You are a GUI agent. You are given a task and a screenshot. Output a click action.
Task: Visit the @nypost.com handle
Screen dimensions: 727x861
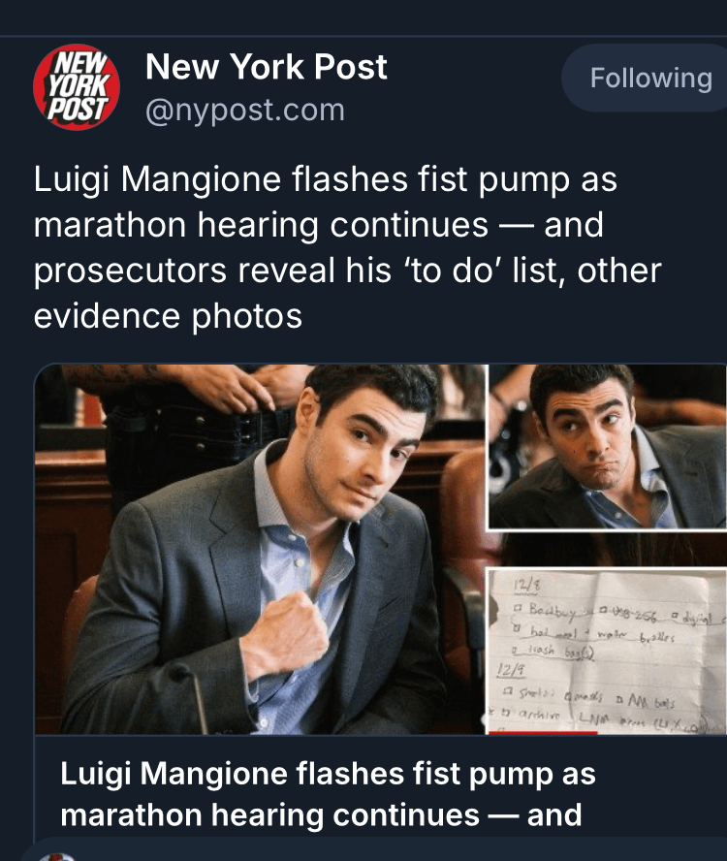point(245,111)
